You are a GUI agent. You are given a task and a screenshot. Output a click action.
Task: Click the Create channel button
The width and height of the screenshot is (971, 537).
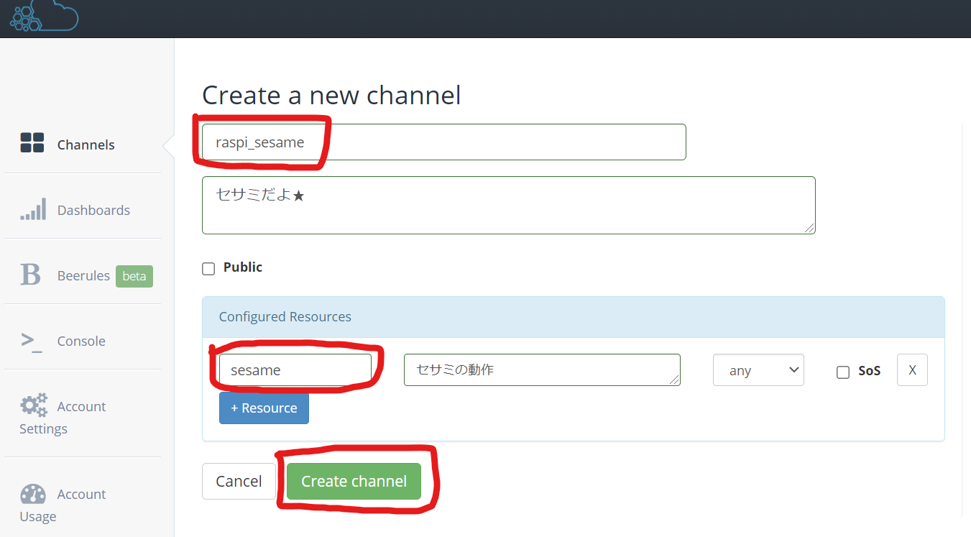354,481
